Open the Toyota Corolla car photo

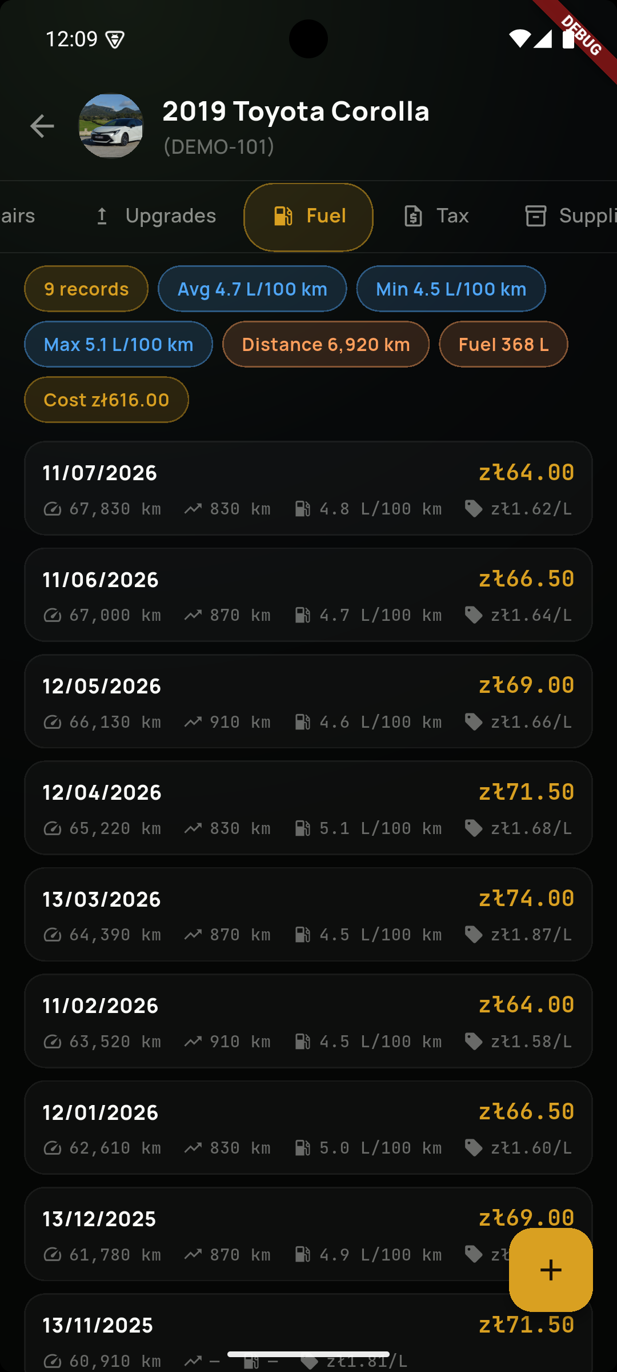pyautogui.click(x=111, y=126)
